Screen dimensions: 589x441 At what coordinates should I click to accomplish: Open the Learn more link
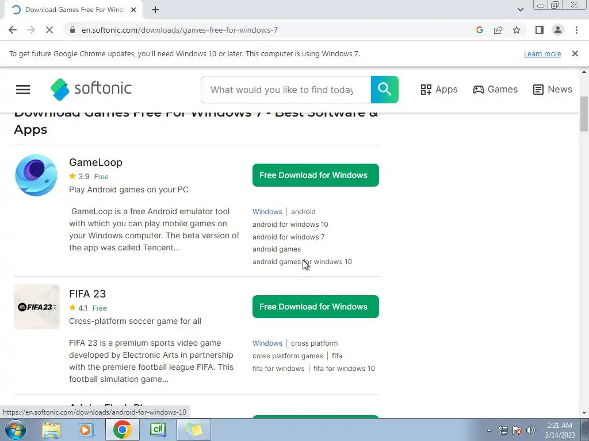point(542,53)
